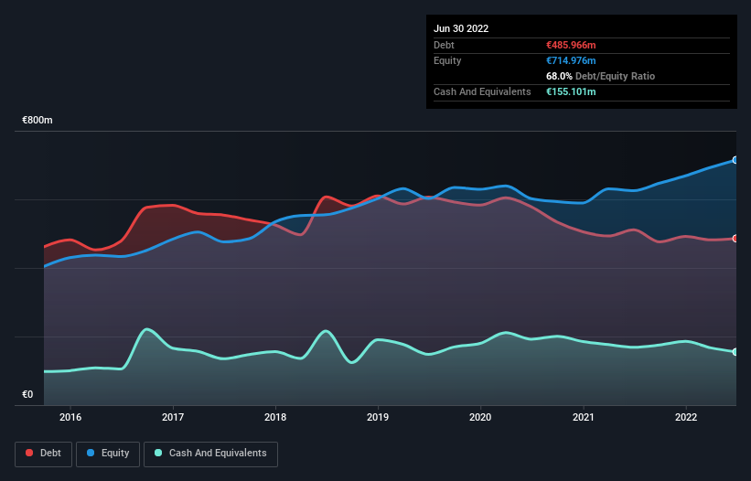Select the Equity end marker on the blue line
This screenshot has height=481, width=751.
[x=735, y=160]
